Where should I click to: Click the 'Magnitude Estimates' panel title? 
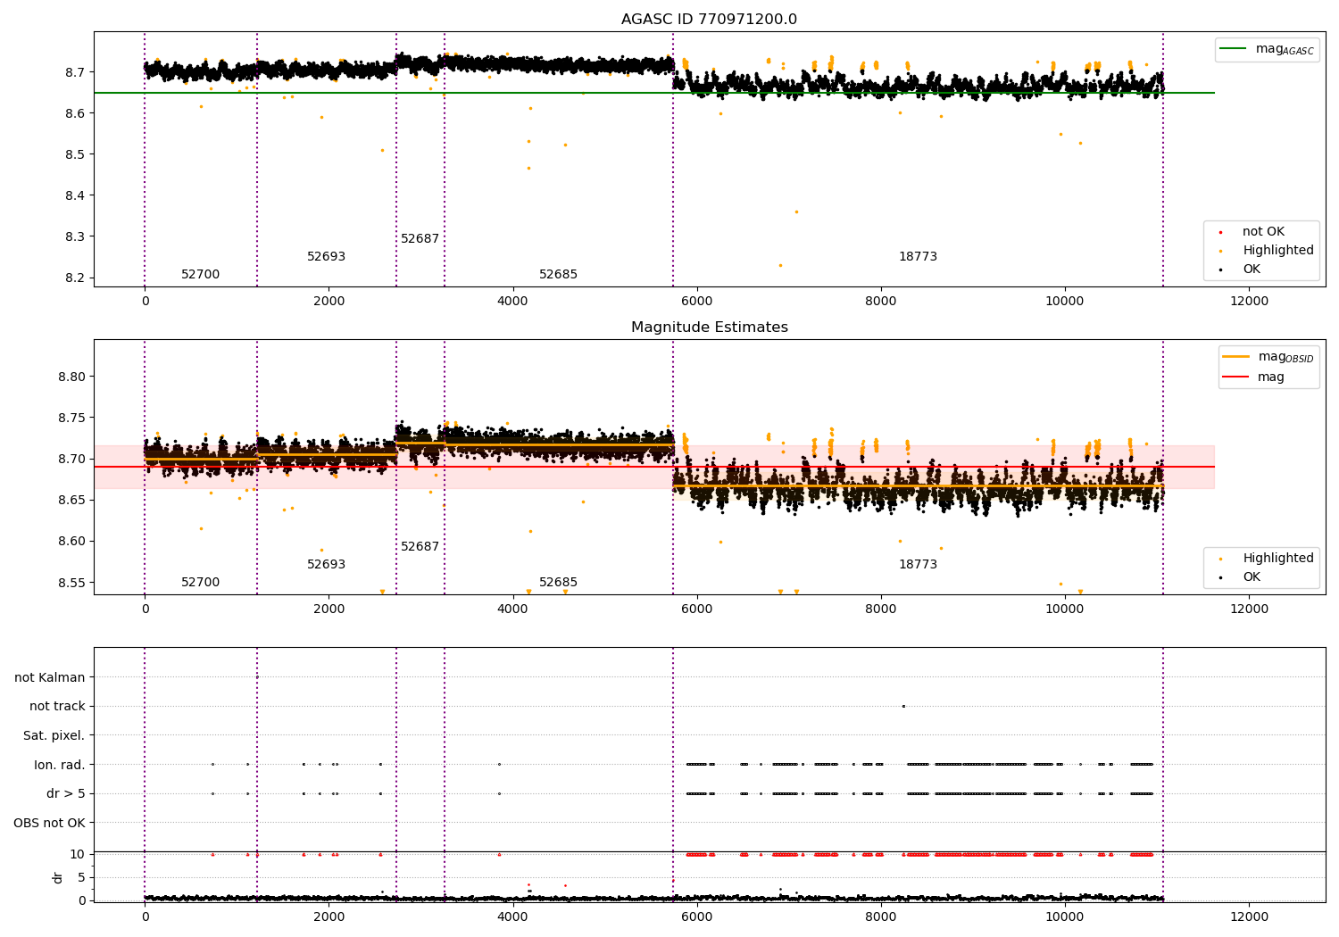coord(709,328)
